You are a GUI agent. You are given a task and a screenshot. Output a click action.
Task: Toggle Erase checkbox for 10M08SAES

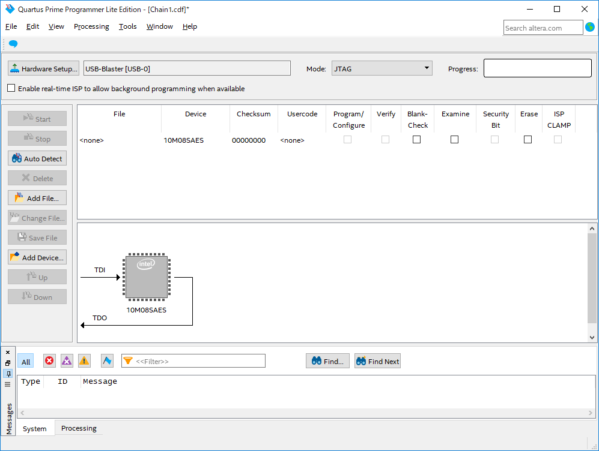pos(528,140)
